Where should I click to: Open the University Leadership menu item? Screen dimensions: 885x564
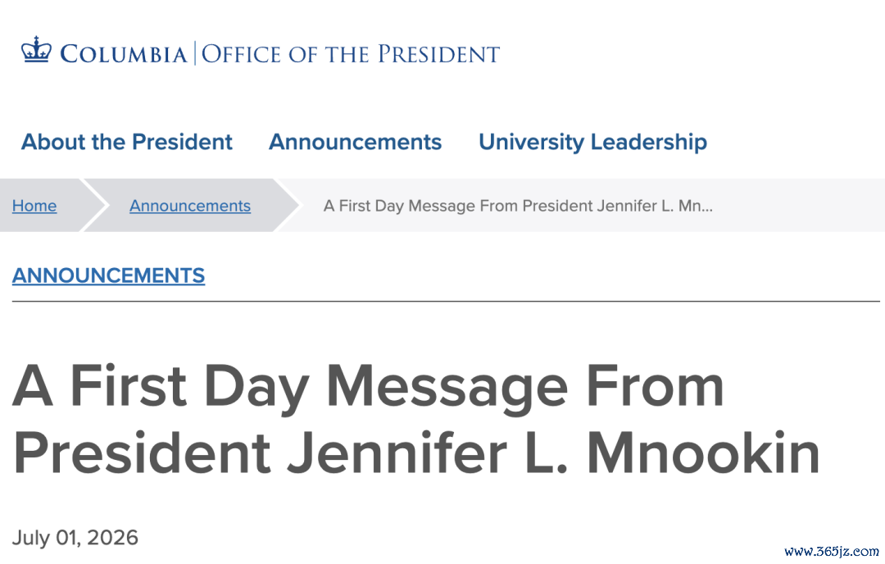592,142
